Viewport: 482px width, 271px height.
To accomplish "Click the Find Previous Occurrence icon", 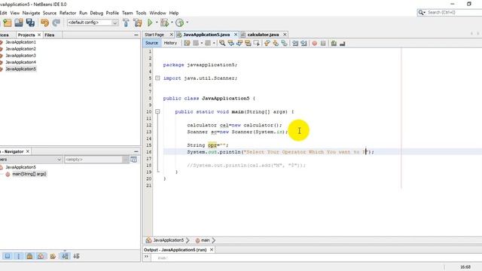I will point(230,44).
